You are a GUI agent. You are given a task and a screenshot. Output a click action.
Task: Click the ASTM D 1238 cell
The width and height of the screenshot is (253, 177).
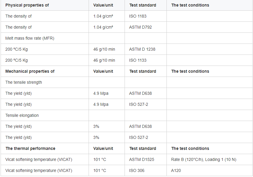coord(142,49)
